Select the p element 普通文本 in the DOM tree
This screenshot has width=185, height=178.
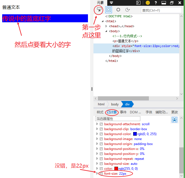pyautogui.click(x=125, y=41)
